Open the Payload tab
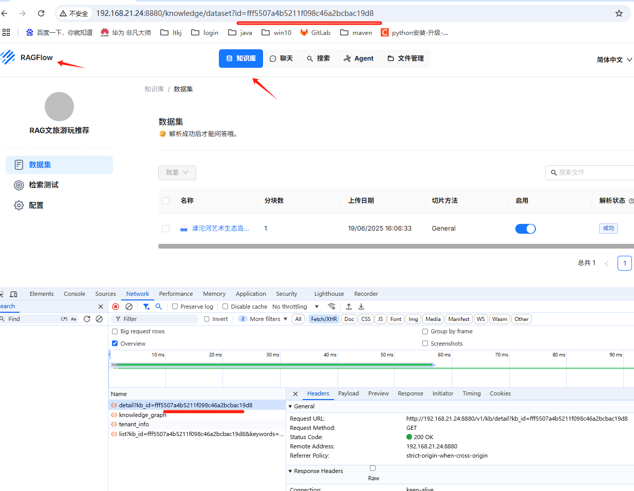Viewport: 634px width, 491px height. 348,394
